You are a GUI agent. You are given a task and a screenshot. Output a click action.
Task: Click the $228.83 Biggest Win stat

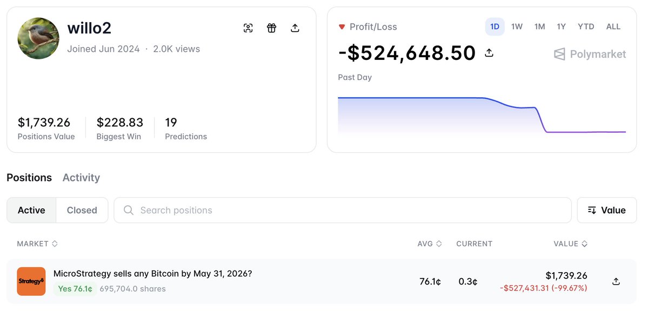click(120, 129)
